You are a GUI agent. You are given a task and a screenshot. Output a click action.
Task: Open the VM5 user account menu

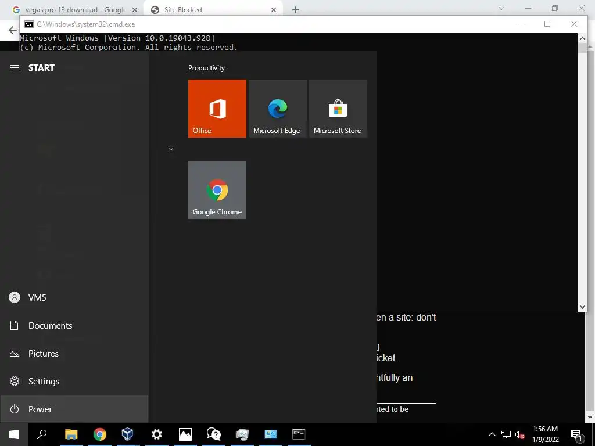74,298
